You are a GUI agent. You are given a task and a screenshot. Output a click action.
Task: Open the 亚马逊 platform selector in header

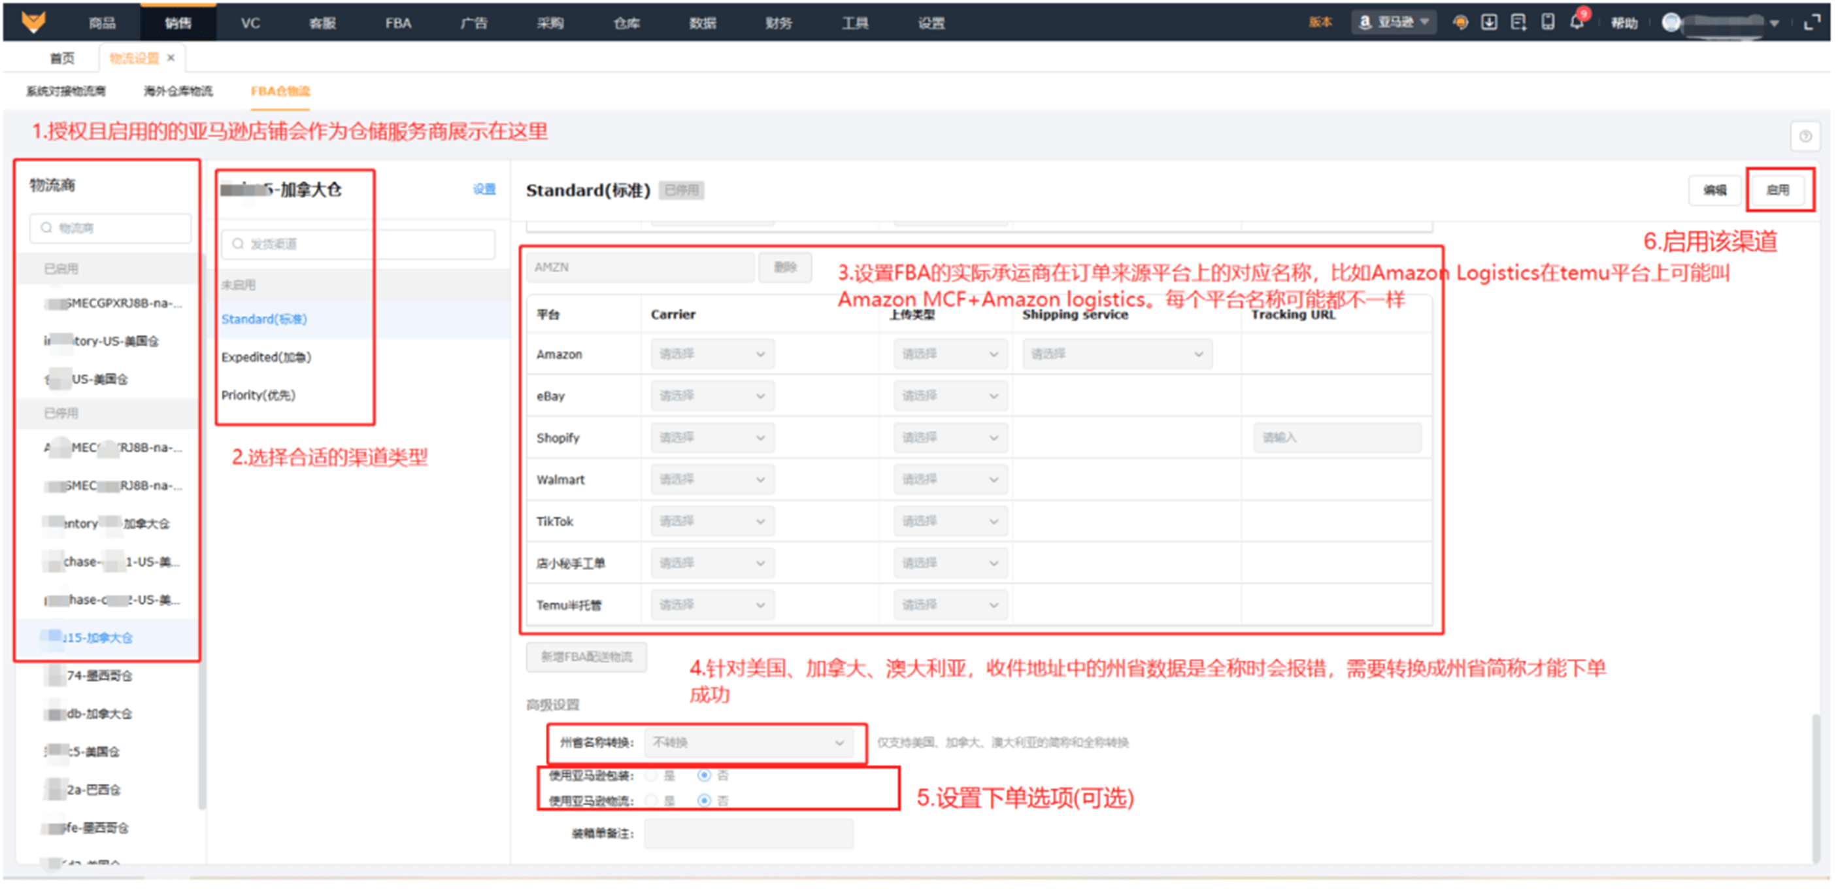coord(1395,23)
